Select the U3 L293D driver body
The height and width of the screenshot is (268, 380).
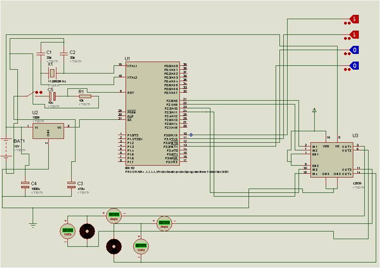click(x=332, y=160)
